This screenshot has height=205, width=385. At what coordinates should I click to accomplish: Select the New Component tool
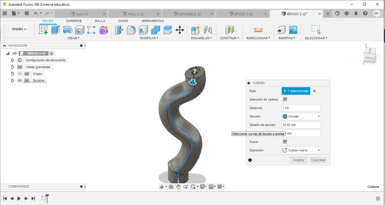click(x=196, y=30)
